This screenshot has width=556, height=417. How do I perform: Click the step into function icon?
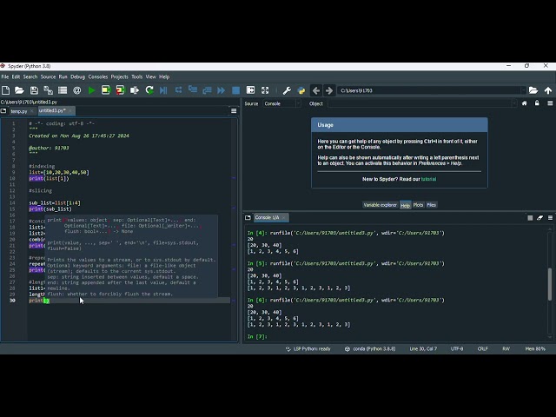193,90
